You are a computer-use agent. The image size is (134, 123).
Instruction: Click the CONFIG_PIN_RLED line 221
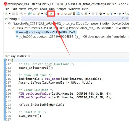65,97
